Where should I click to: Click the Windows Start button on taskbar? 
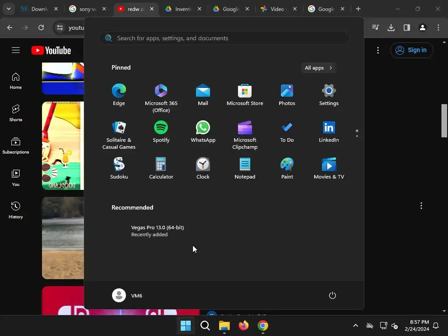pos(185,325)
